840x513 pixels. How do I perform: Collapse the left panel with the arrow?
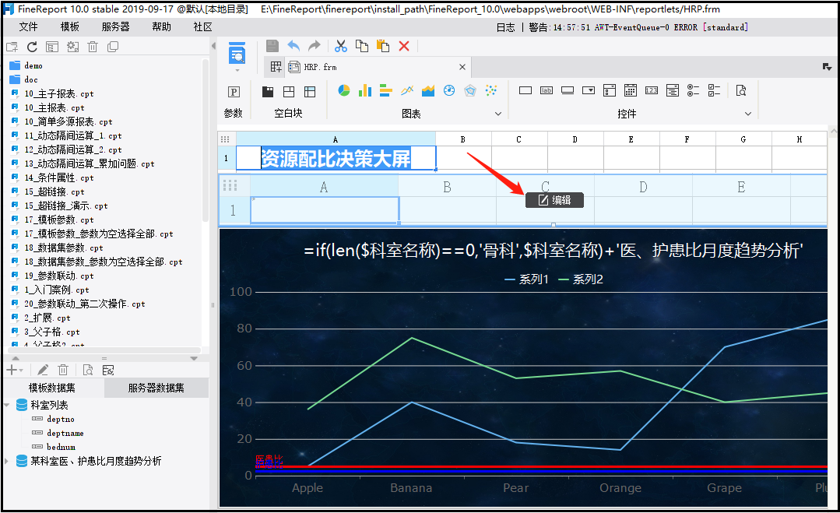[213, 46]
